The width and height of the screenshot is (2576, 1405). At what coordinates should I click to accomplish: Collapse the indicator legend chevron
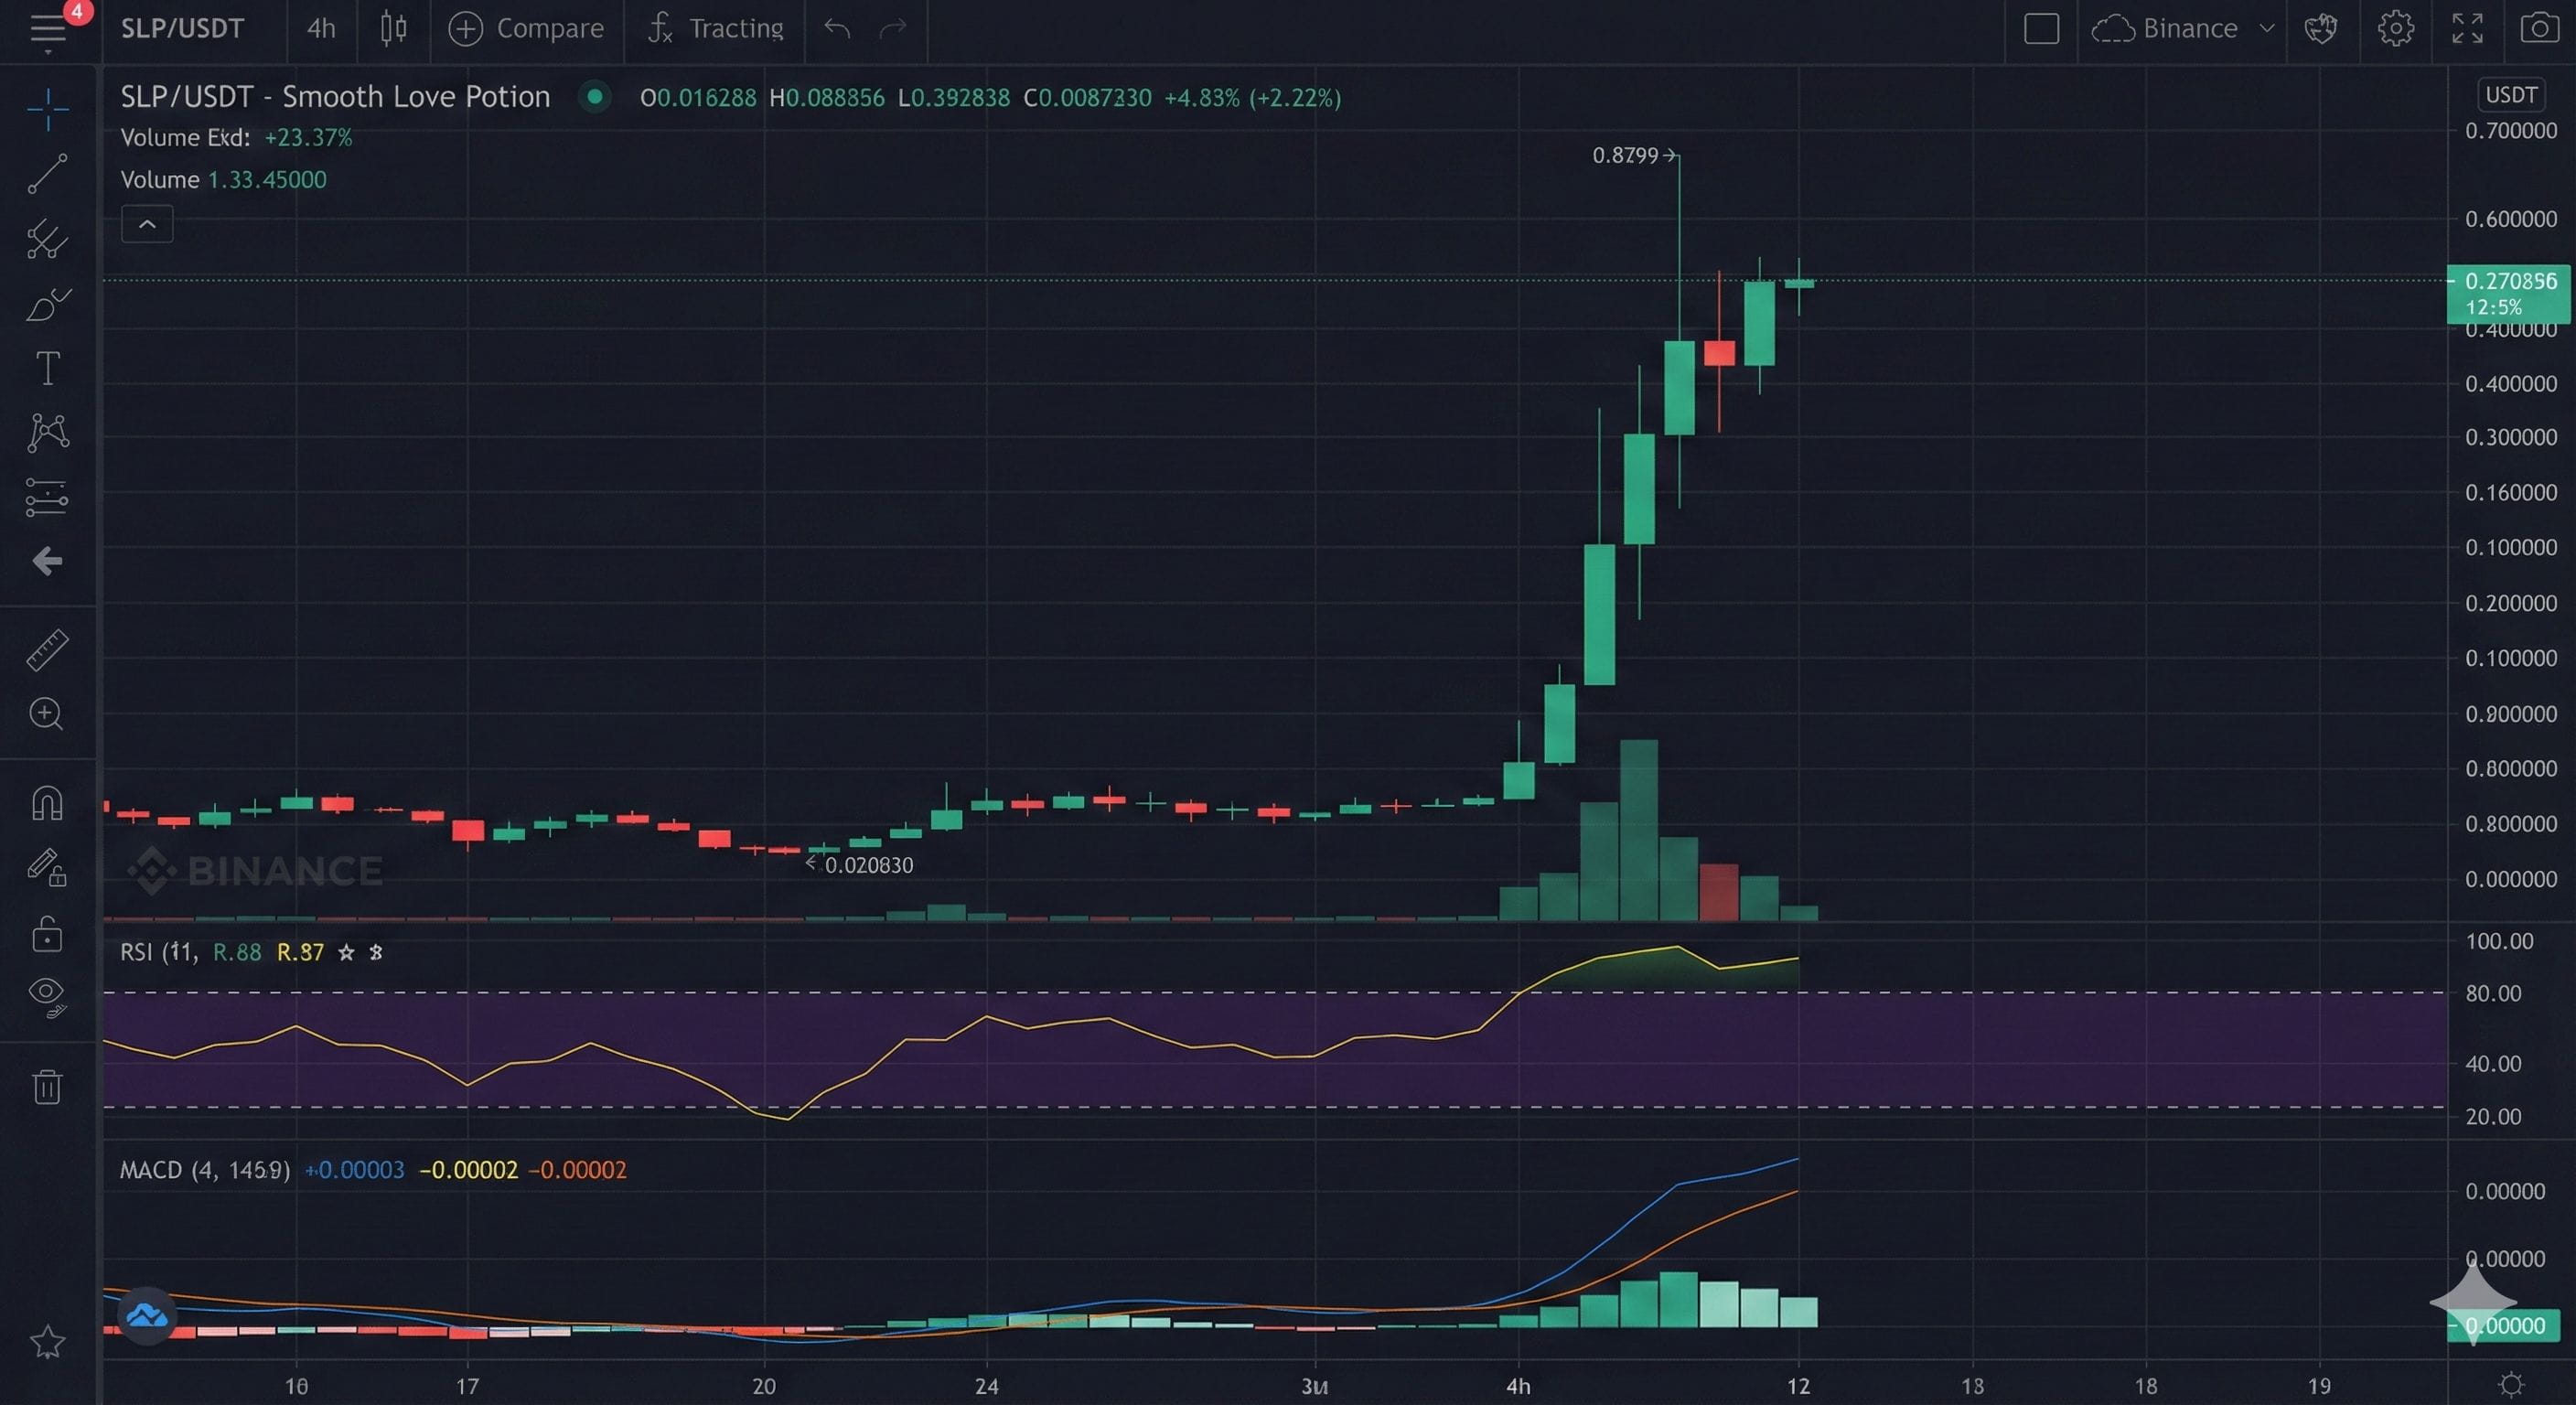tap(147, 224)
